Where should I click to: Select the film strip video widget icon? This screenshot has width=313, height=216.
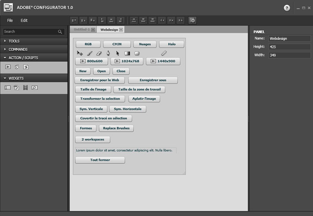coord(26,88)
